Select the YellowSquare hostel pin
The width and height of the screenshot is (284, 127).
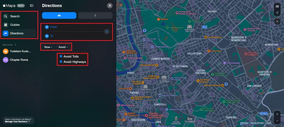(225, 63)
